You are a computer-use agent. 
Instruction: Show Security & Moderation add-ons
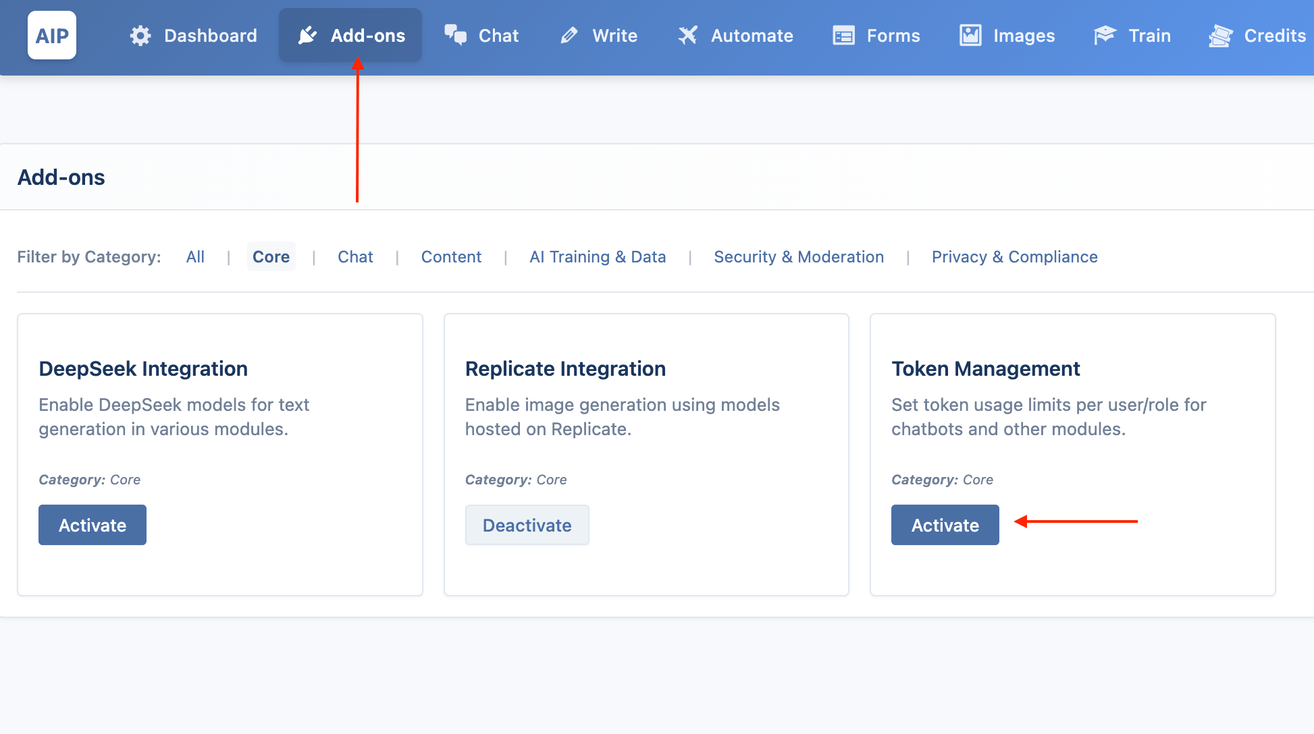click(799, 257)
